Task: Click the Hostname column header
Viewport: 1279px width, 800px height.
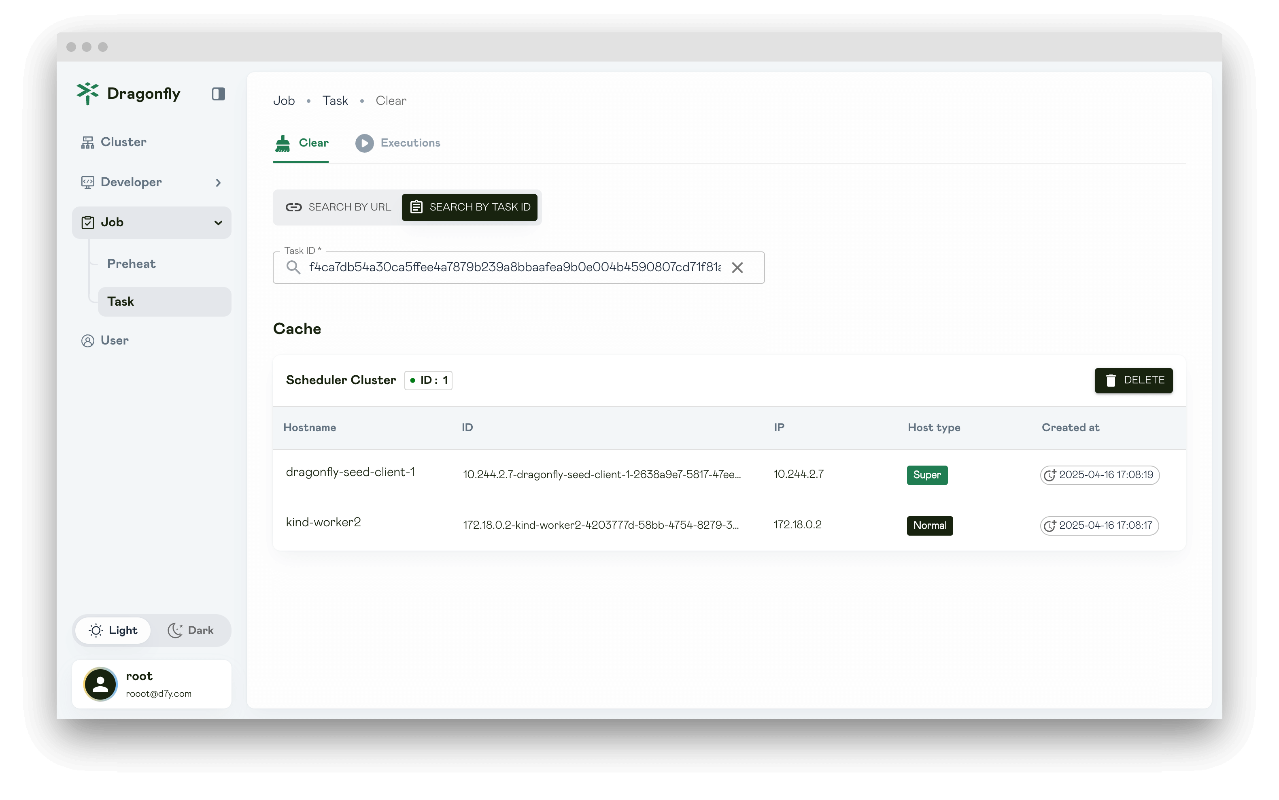Action: [310, 428]
